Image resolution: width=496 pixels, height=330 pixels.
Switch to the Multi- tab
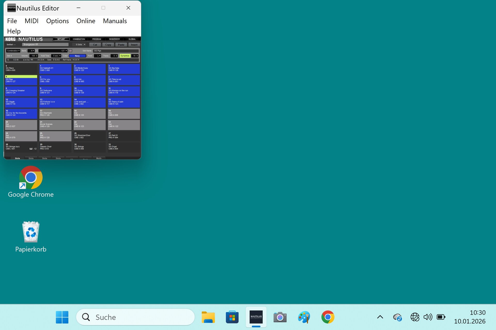click(99, 158)
